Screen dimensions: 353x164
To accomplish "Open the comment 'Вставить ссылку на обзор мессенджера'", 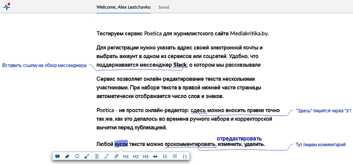I will [x=44, y=66].
